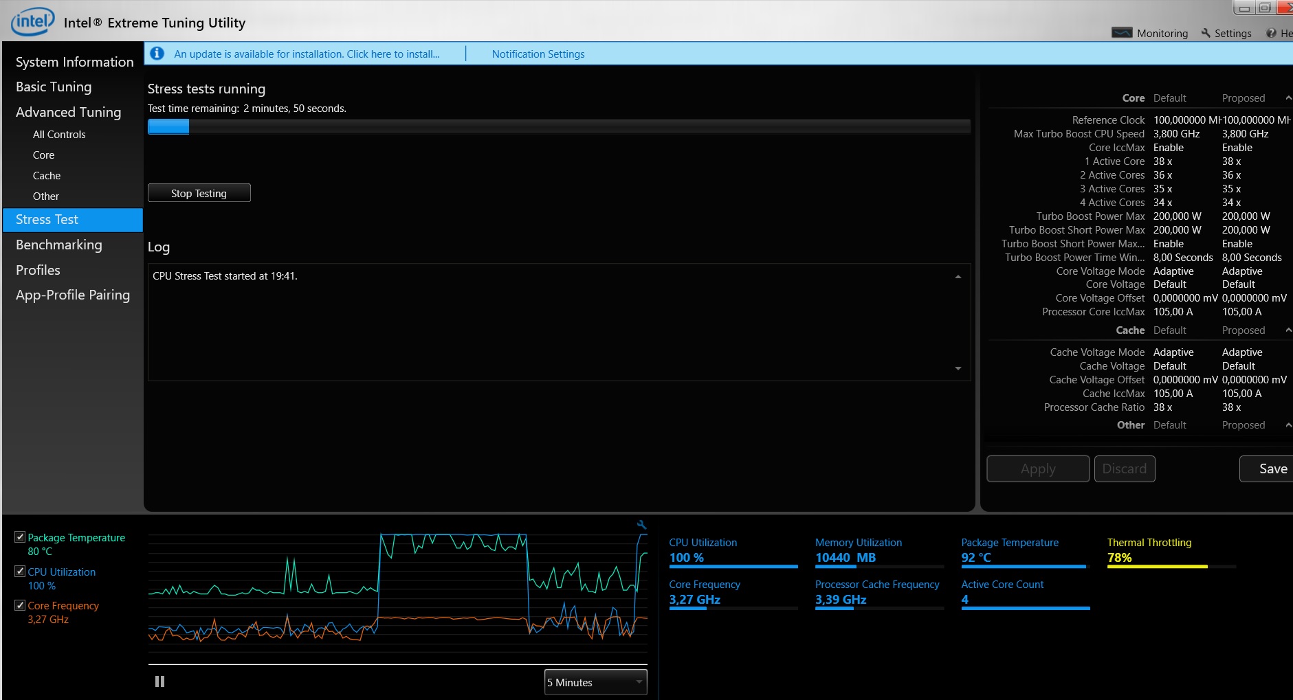Click the 4 Active Cores proposed value
This screenshot has width=1293, height=700.
pyautogui.click(x=1231, y=203)
